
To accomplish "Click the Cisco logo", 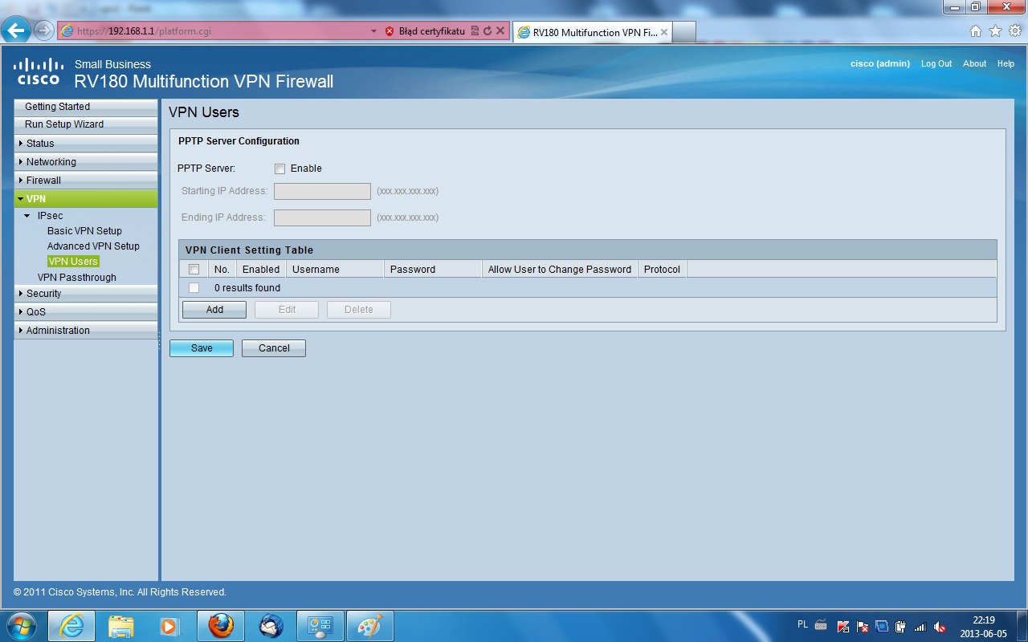I will point(38,71).
